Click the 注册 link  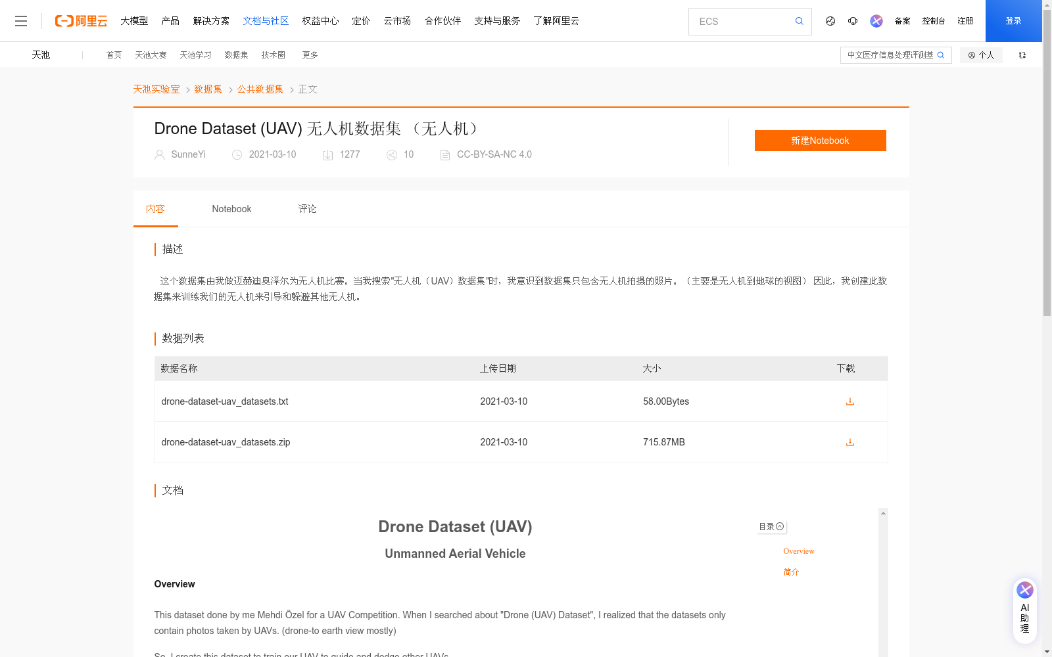[x=965, y=21]
